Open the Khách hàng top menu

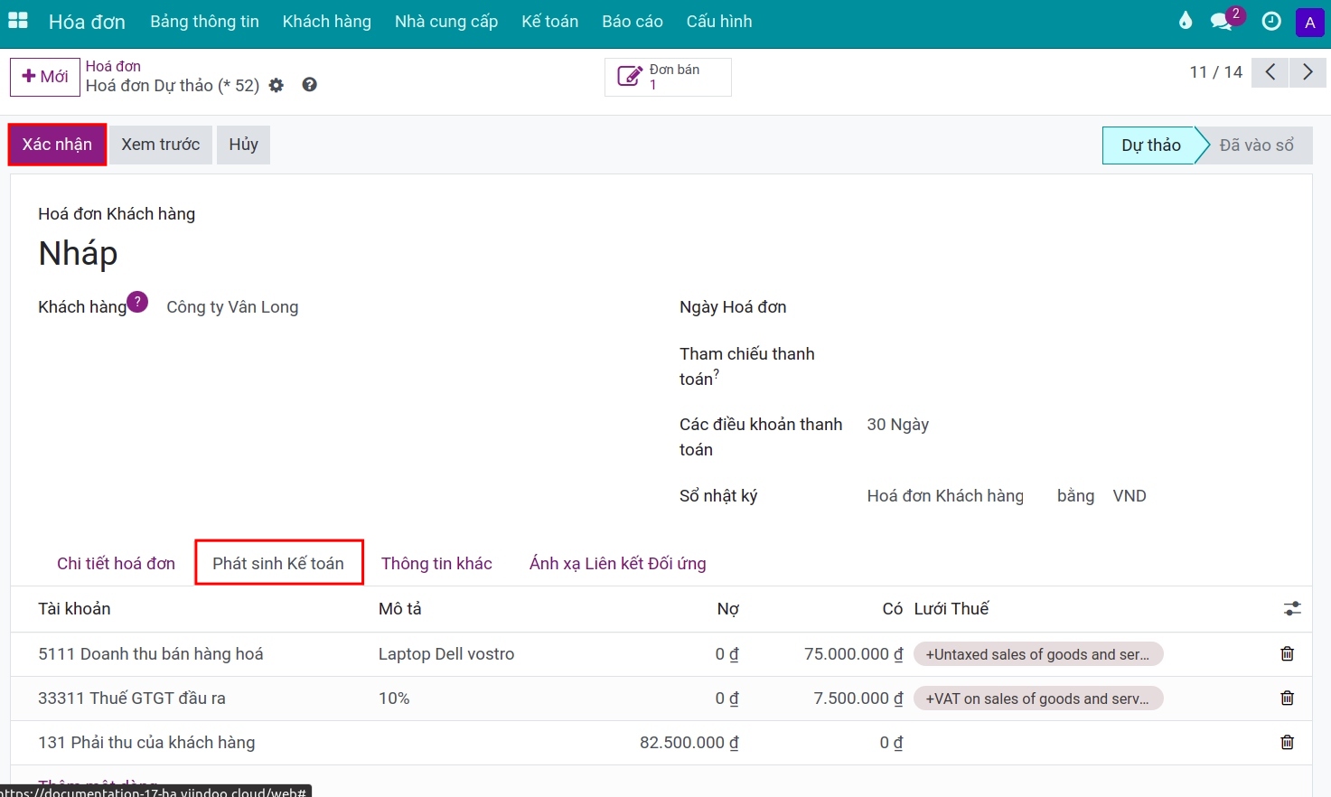click(x=326, y=22)
